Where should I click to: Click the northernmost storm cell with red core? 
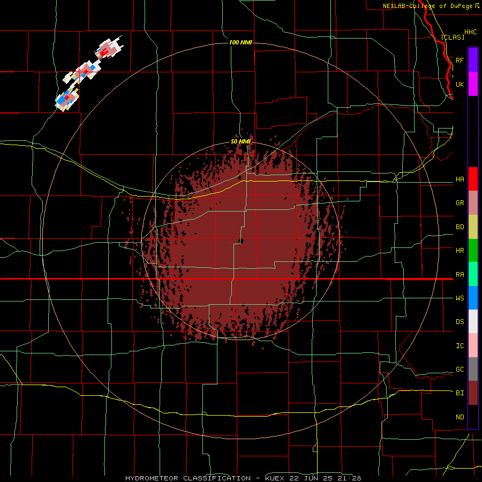pyautogui.click(x=109, y=48)
